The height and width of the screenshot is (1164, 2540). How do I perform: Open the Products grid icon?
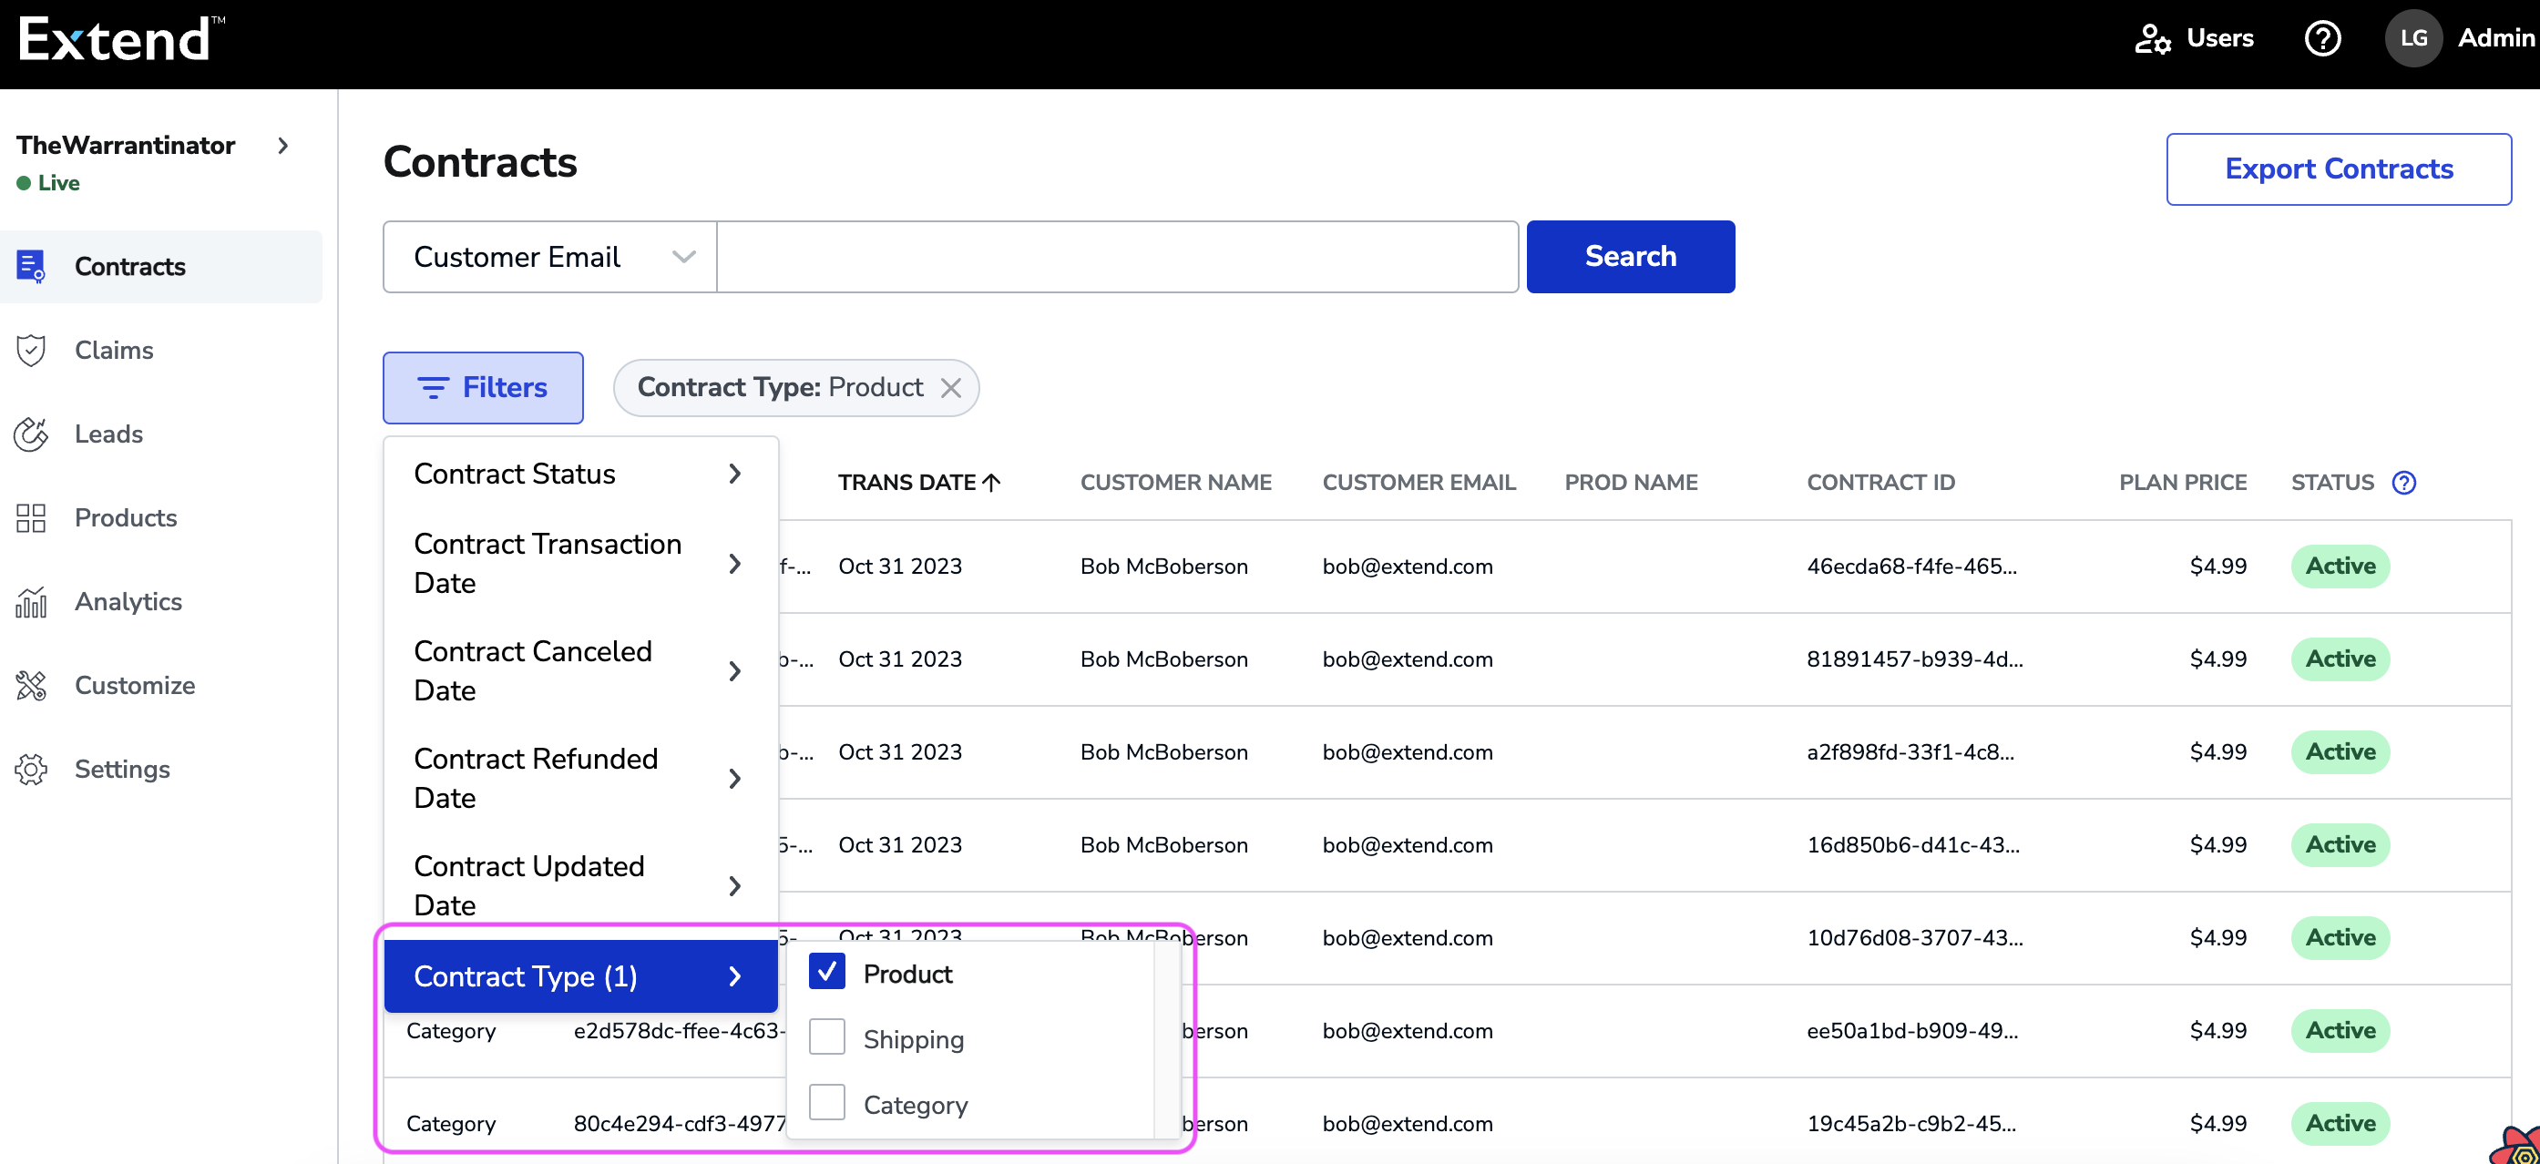click(x=32, y=517)
